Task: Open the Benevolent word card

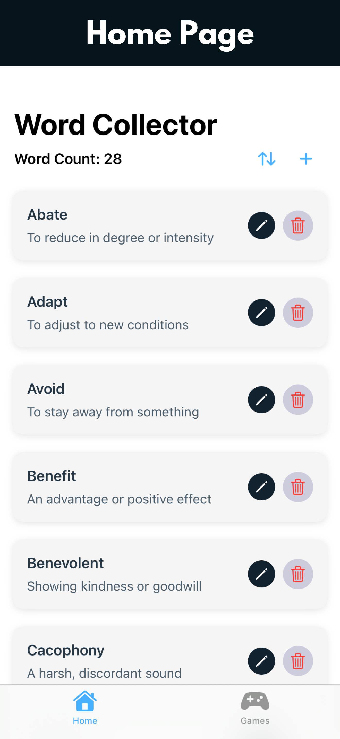Action: pos(170,574)
